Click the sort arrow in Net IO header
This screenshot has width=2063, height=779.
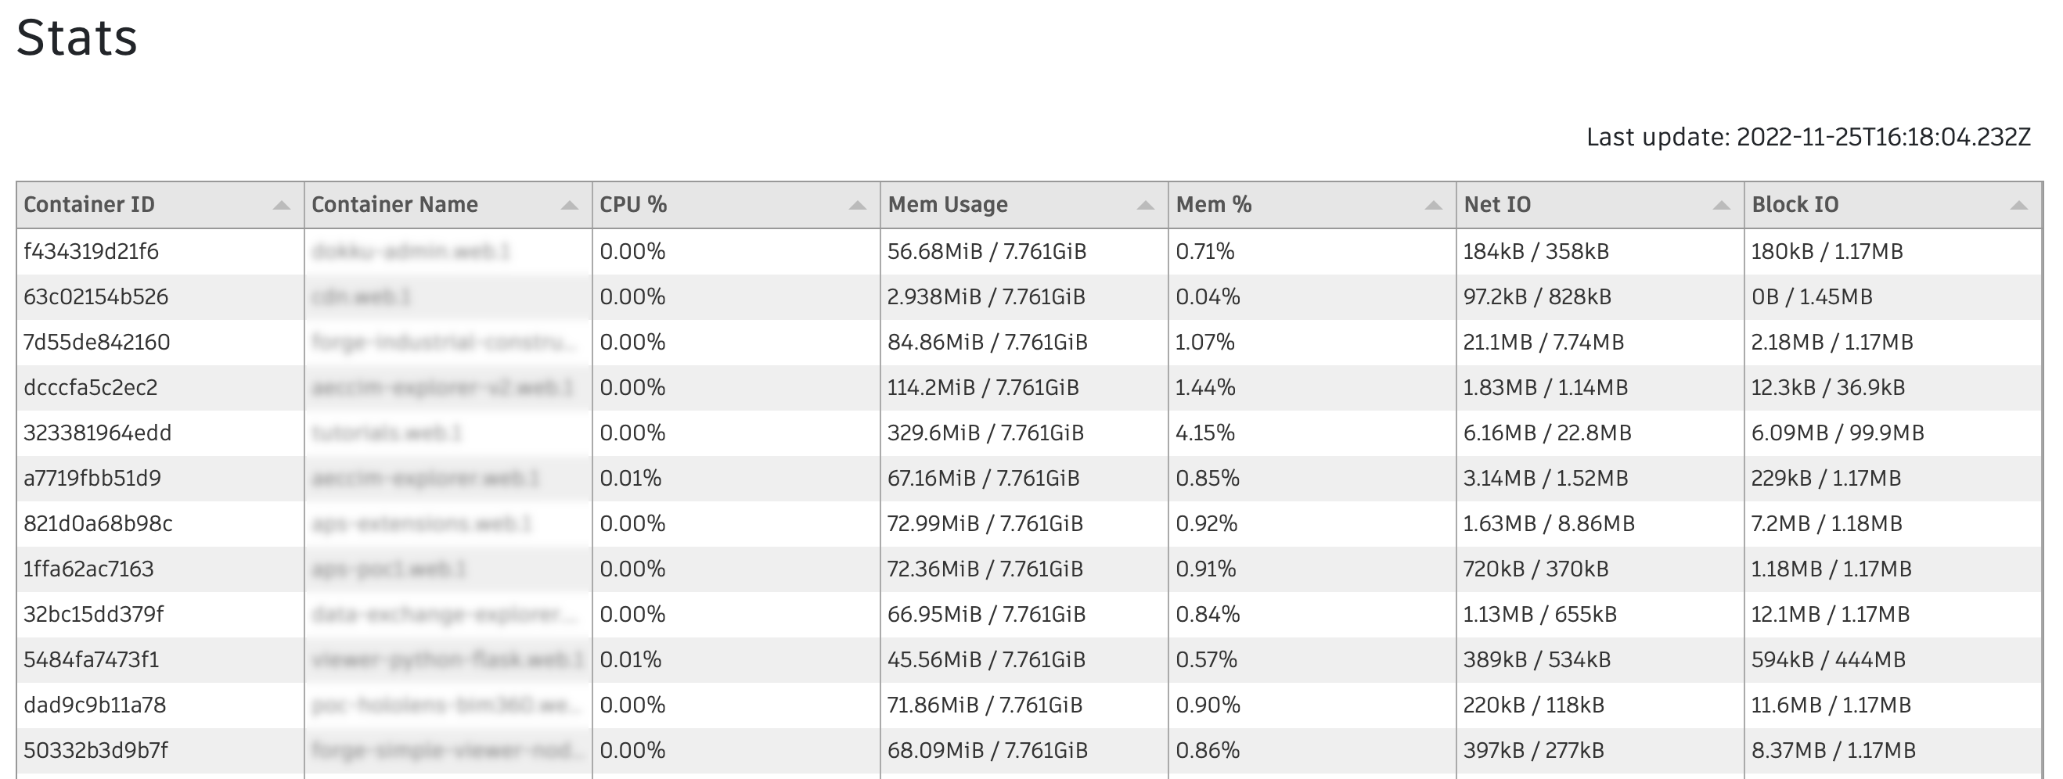1722,206
